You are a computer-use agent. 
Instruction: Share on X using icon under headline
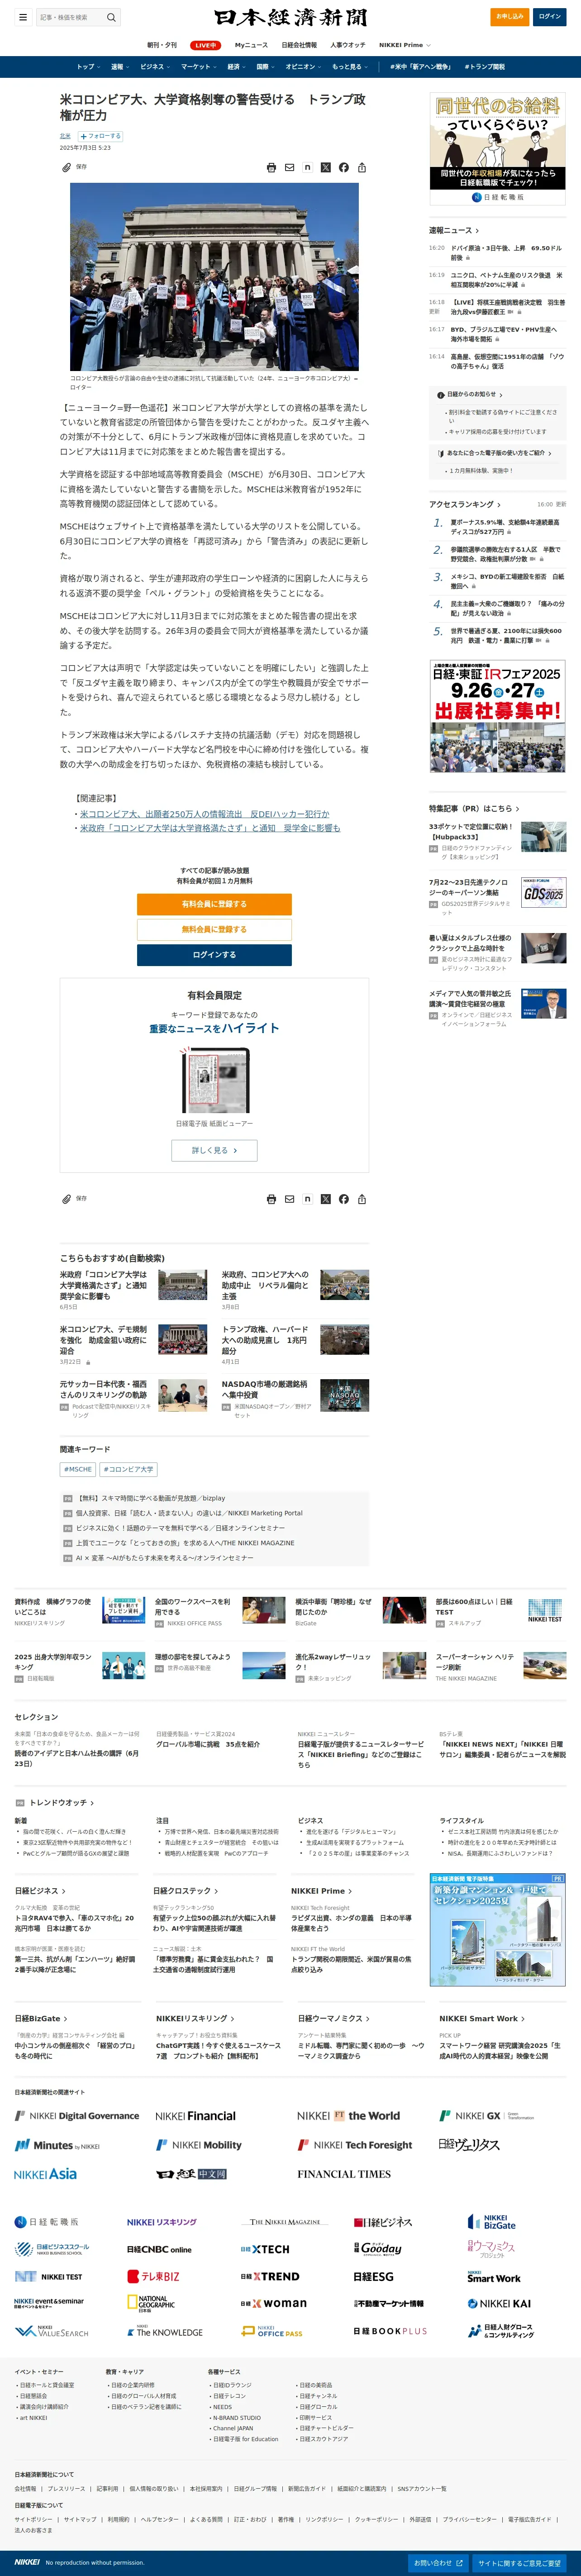[x=325, y=168]
